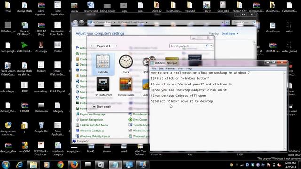Screen dimensions: 301x169
Task: Open the Edit menu in Notepad
Action: coord(161,69)
